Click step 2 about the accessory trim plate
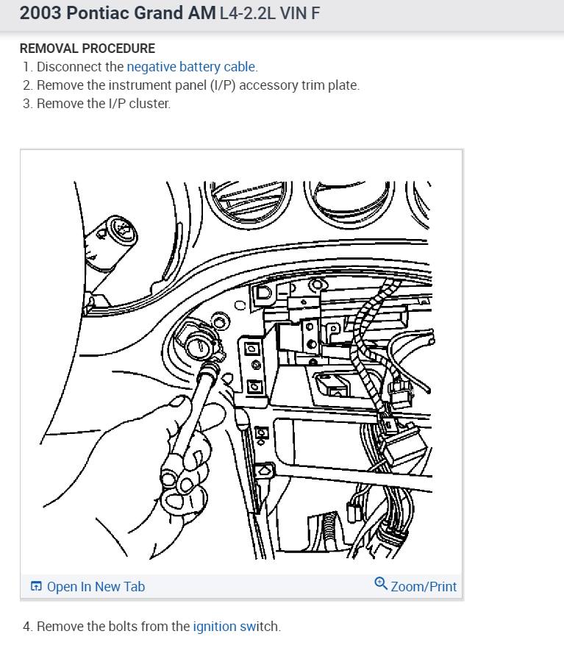The height and width of the screenshot is (645, 564). coord(198,85)
